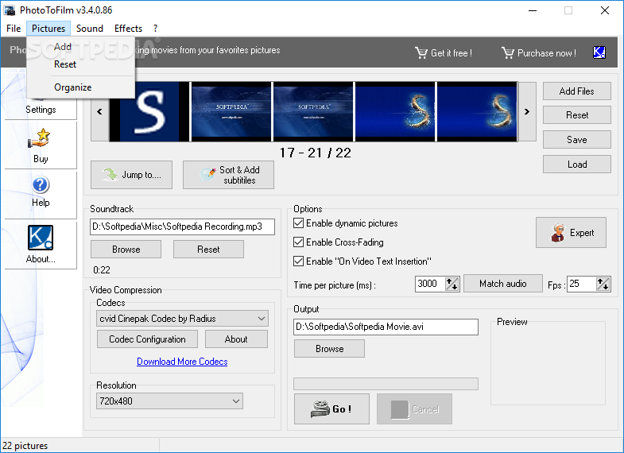Click the 22 pictures status text
The image size is (624, 453).
tap(25, 446)
